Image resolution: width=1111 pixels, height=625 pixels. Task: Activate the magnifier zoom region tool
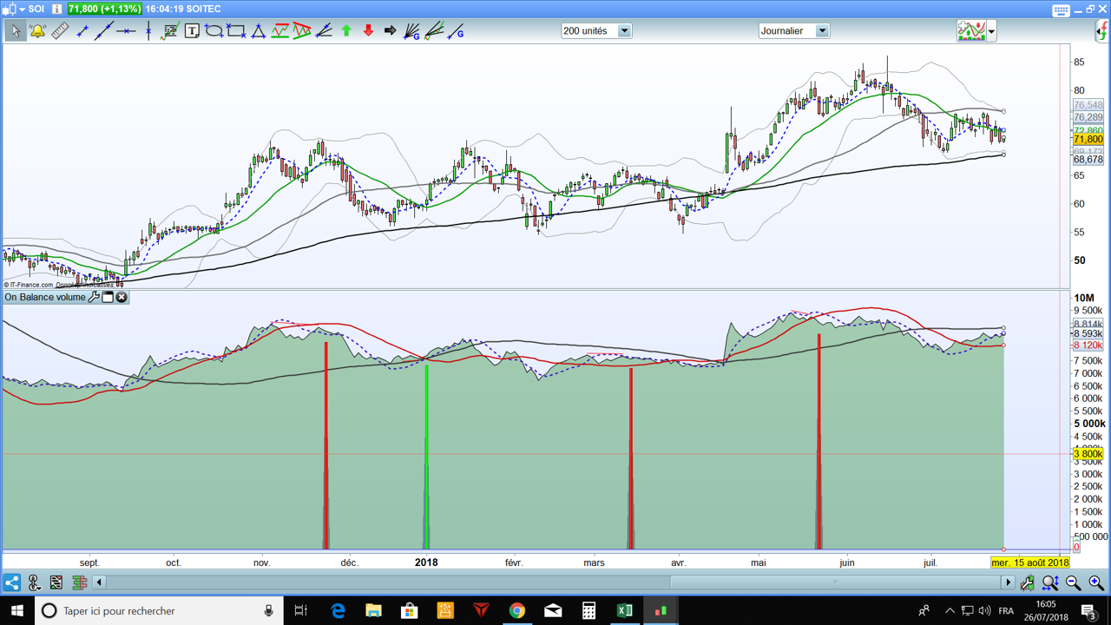(1050, 582)
